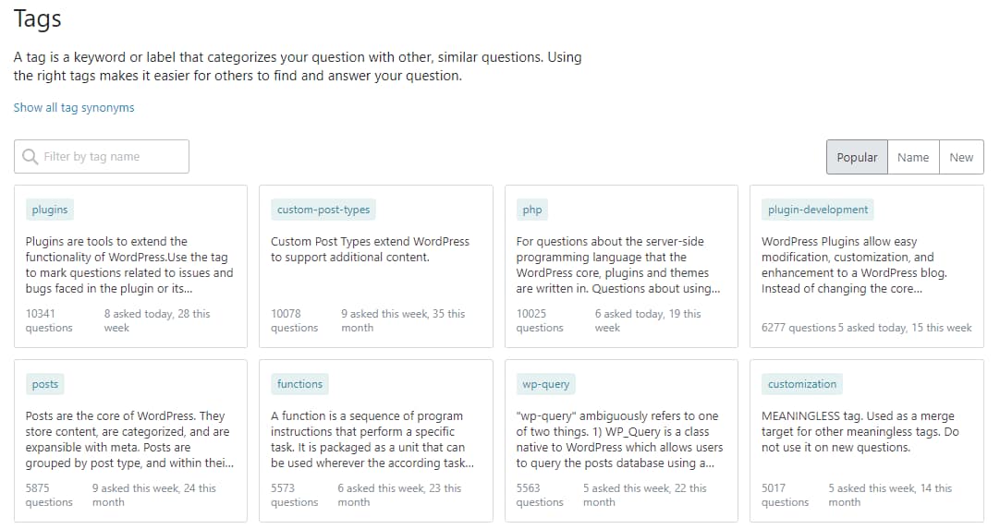This screenshot has width=1000, height=529.
Task: Sort tags by Name
Action: (x=912, y=157)
